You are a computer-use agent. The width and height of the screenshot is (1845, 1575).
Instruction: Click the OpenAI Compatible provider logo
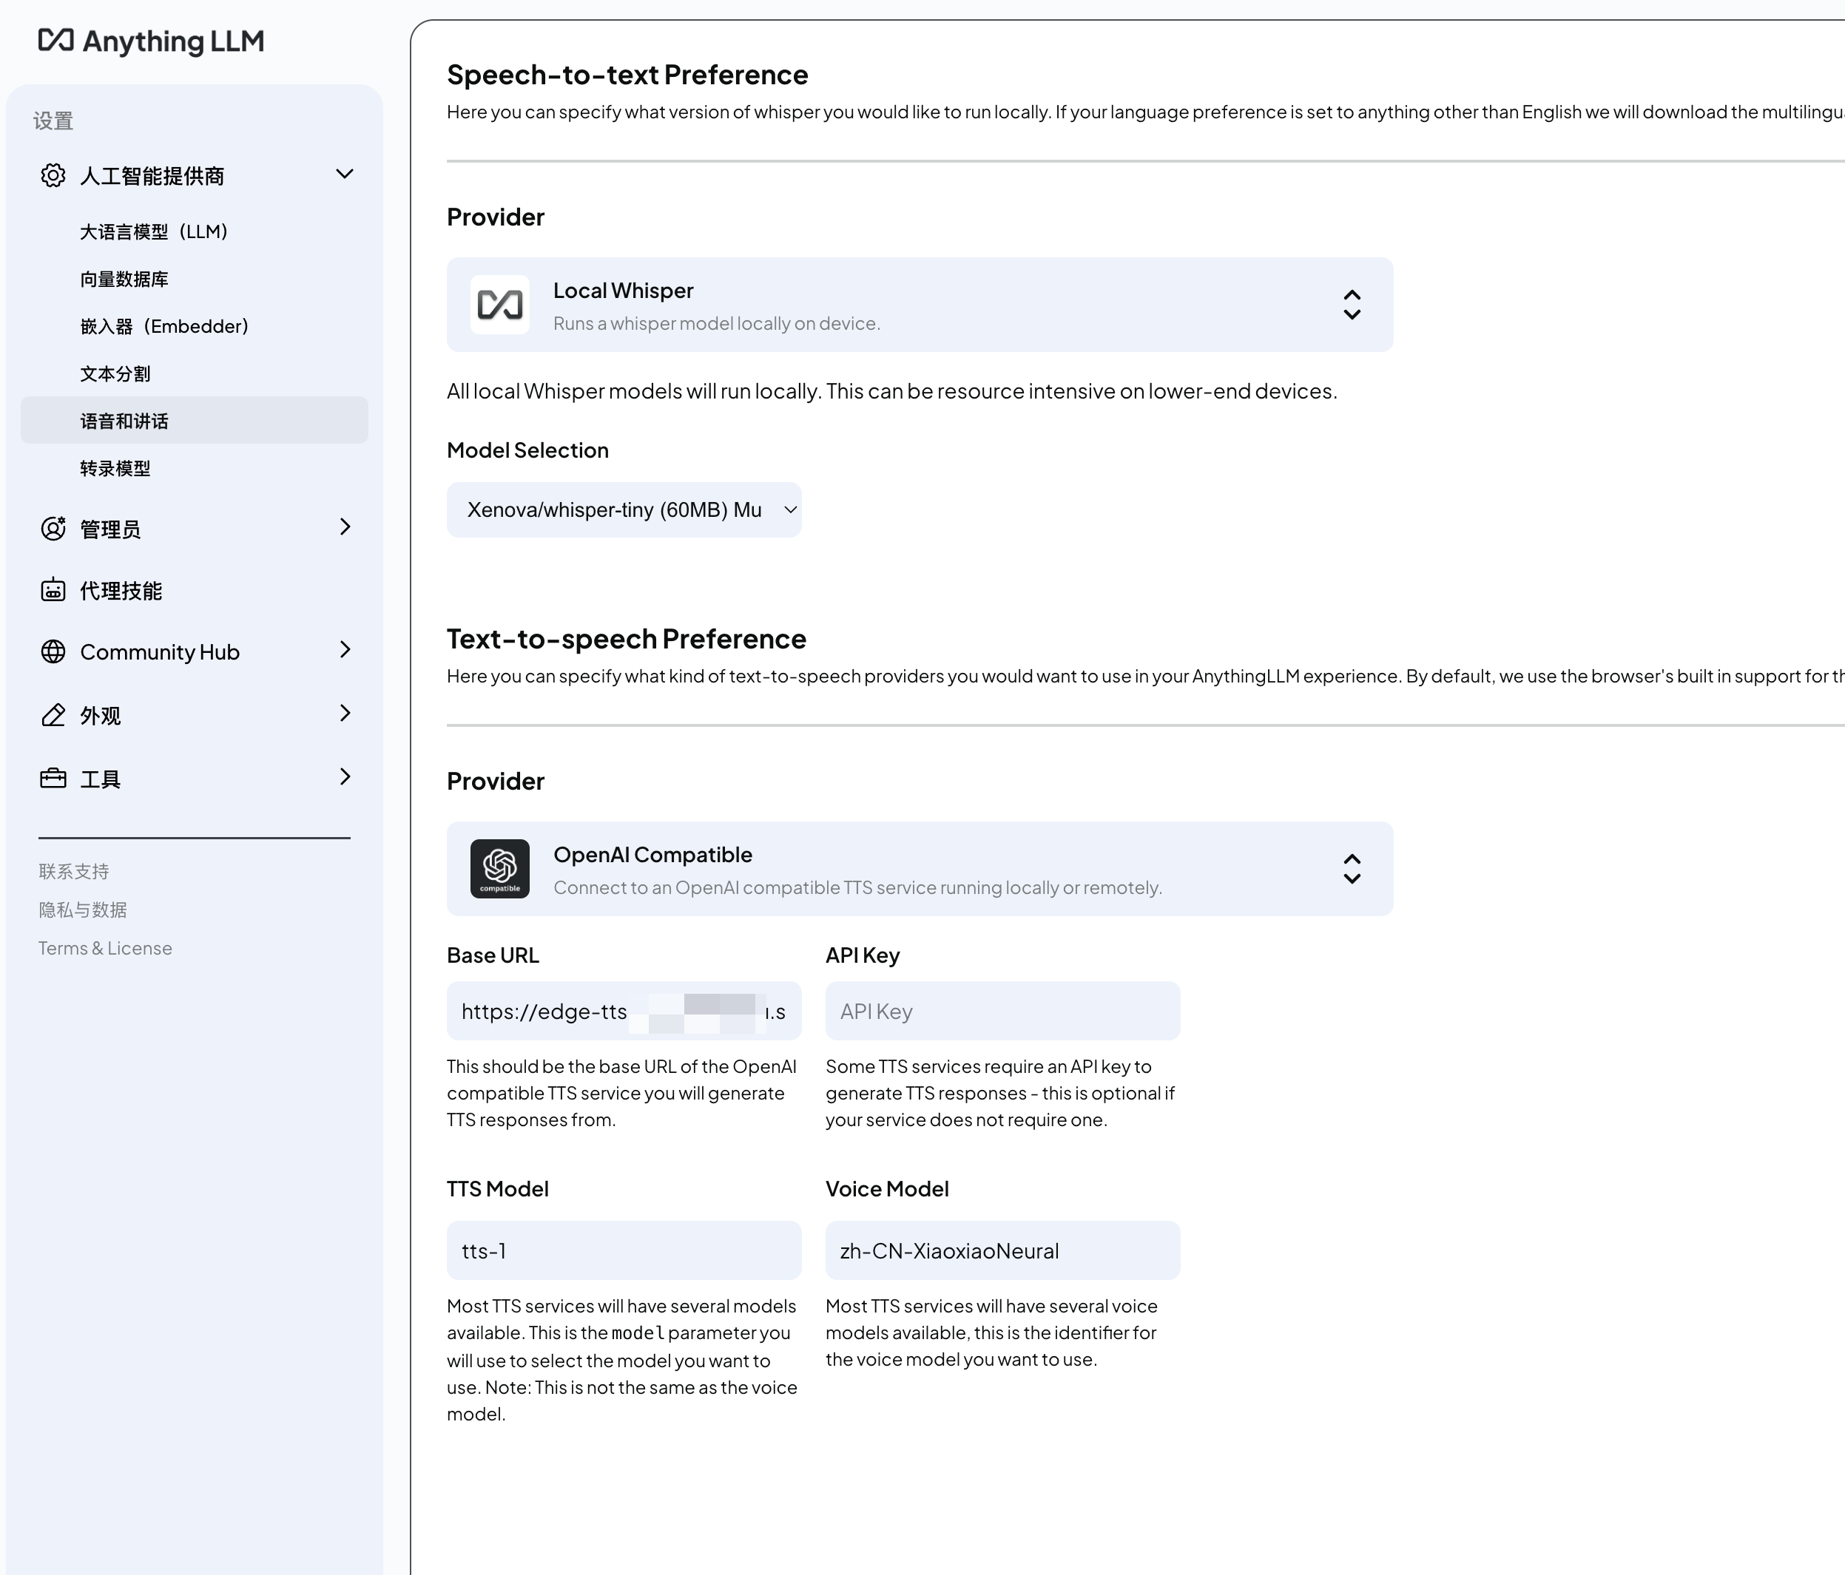pos(499,869)
